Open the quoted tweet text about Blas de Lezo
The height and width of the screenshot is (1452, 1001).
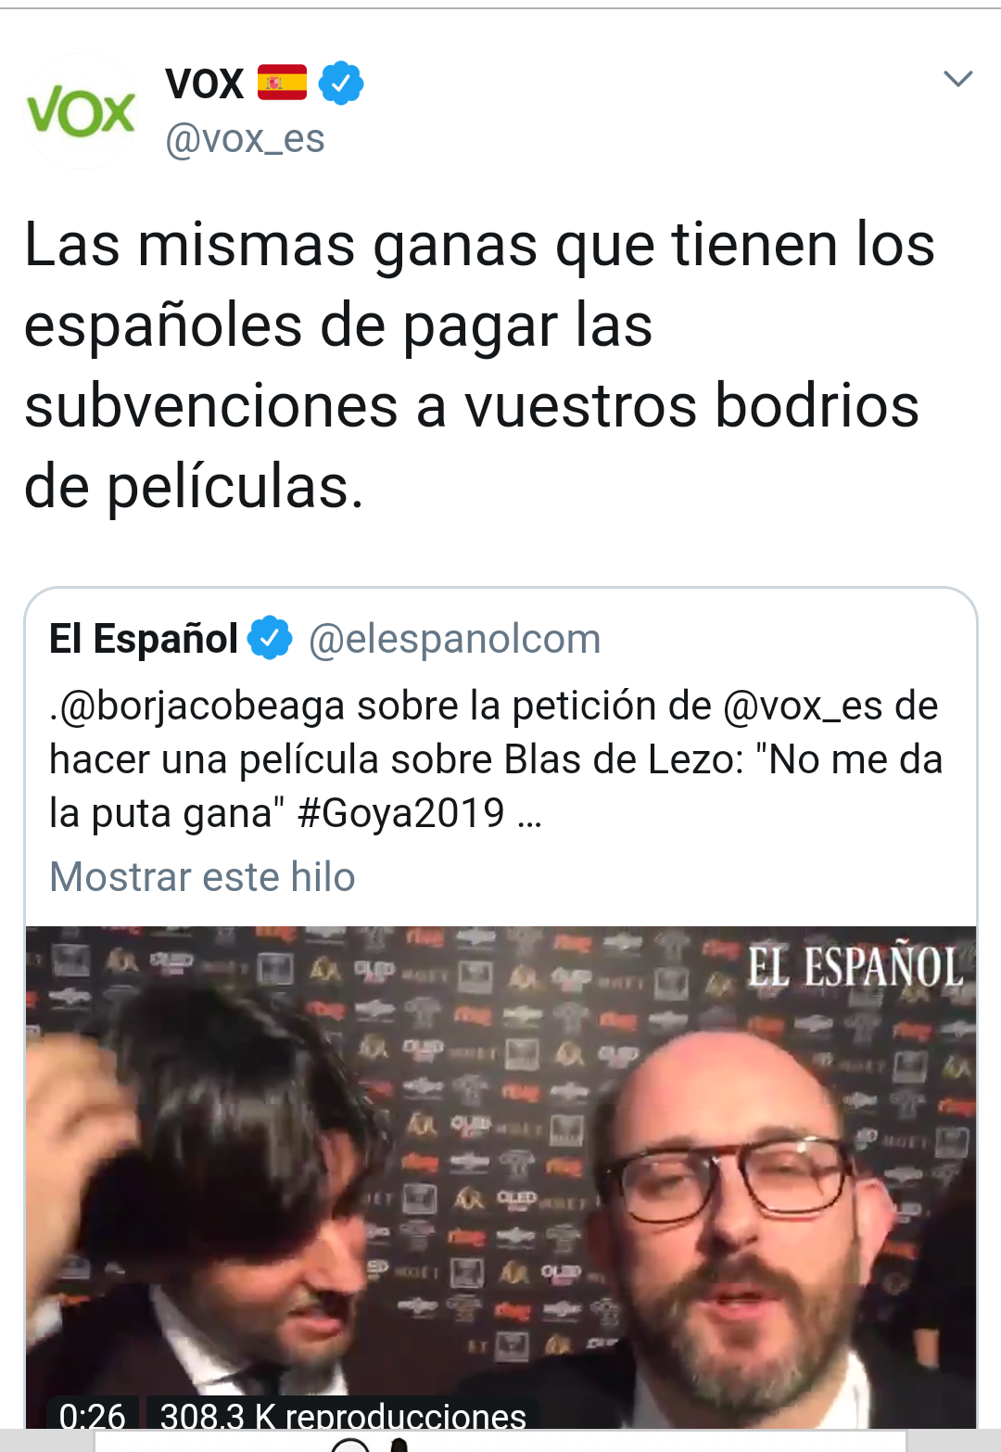click(x=496, y=759)
